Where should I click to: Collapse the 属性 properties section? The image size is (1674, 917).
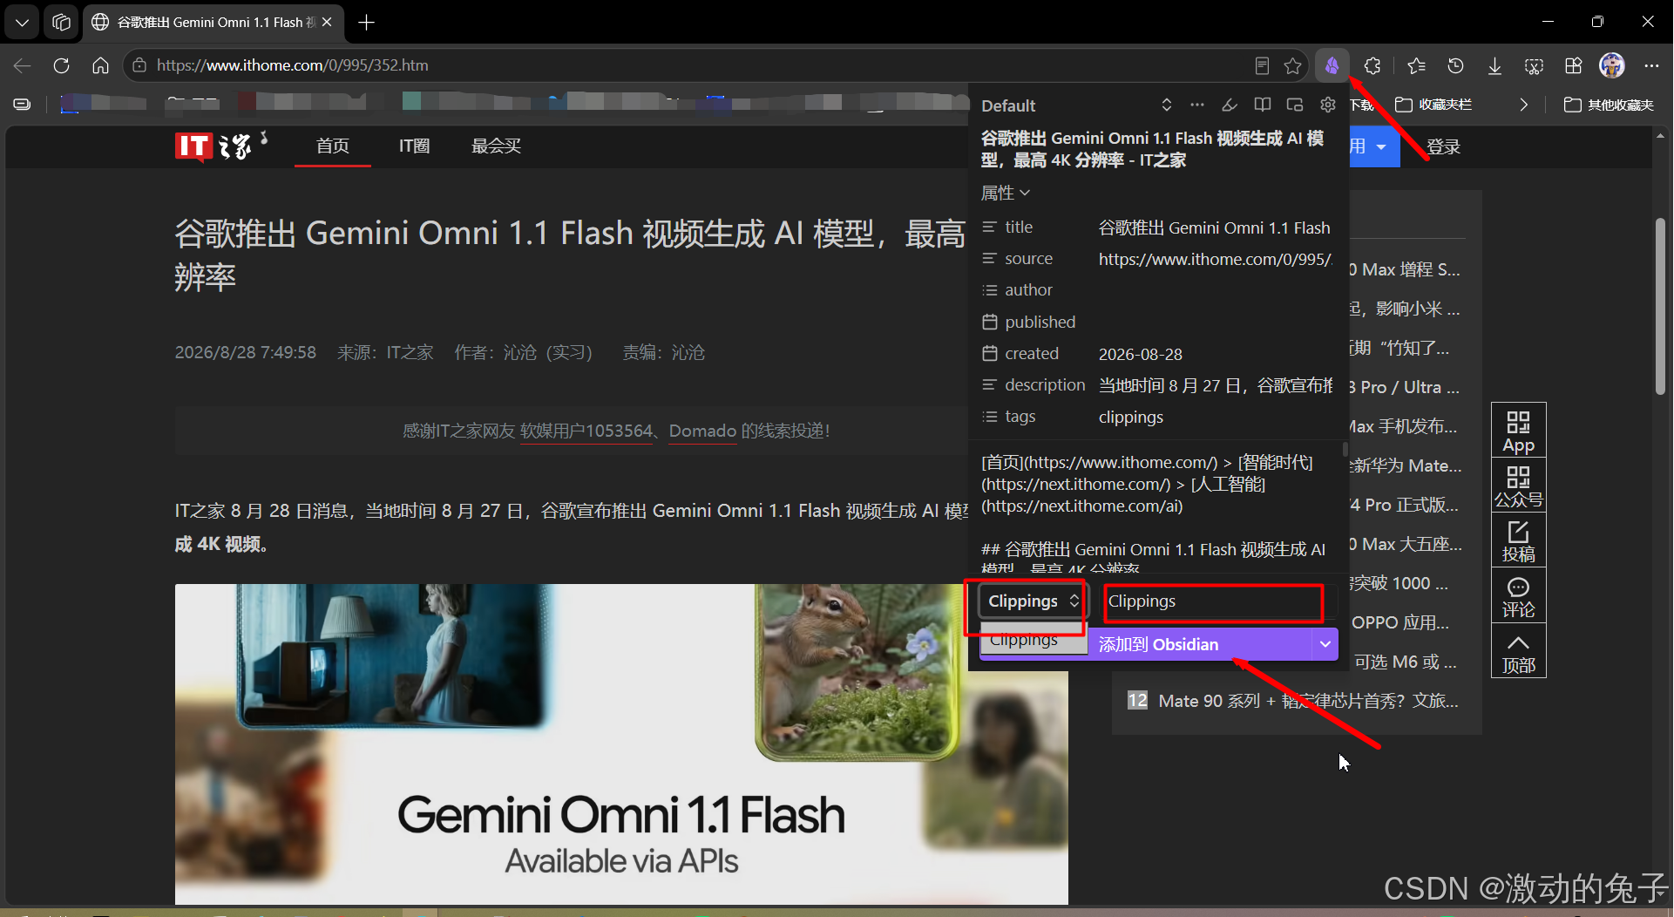click(1006, 193)
